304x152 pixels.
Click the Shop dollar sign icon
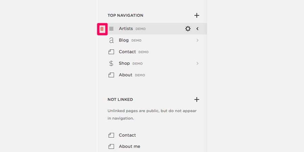111,64
